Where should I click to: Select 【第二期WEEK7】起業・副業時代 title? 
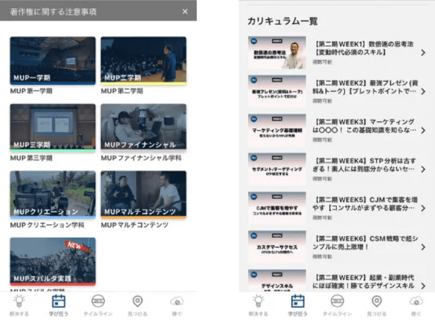tap(364, 281)
